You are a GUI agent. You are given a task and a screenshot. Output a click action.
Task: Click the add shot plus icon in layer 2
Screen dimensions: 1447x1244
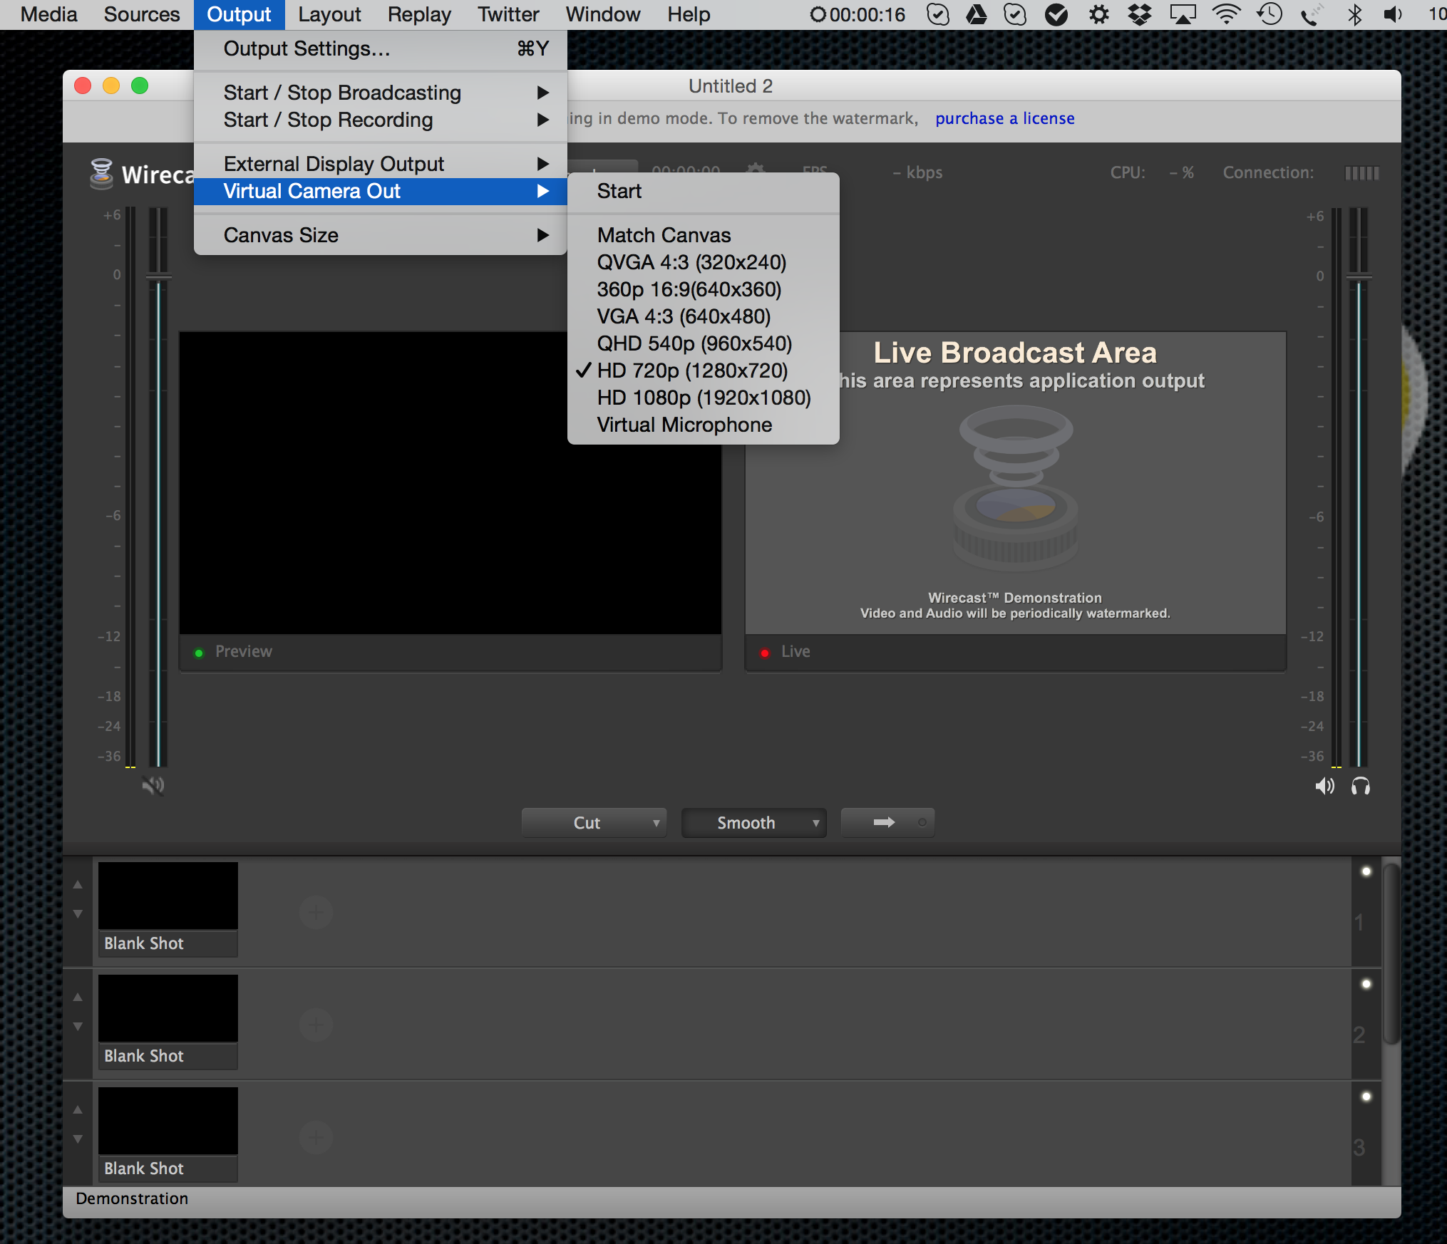(x=316, y=1025)
